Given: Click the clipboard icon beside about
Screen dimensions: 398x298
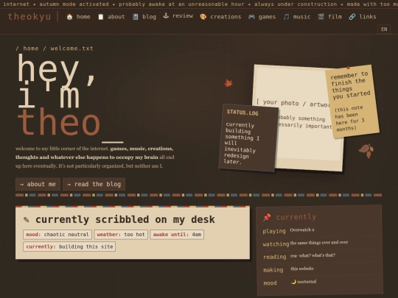Looking at the screenshot, I should pos(101,17).
